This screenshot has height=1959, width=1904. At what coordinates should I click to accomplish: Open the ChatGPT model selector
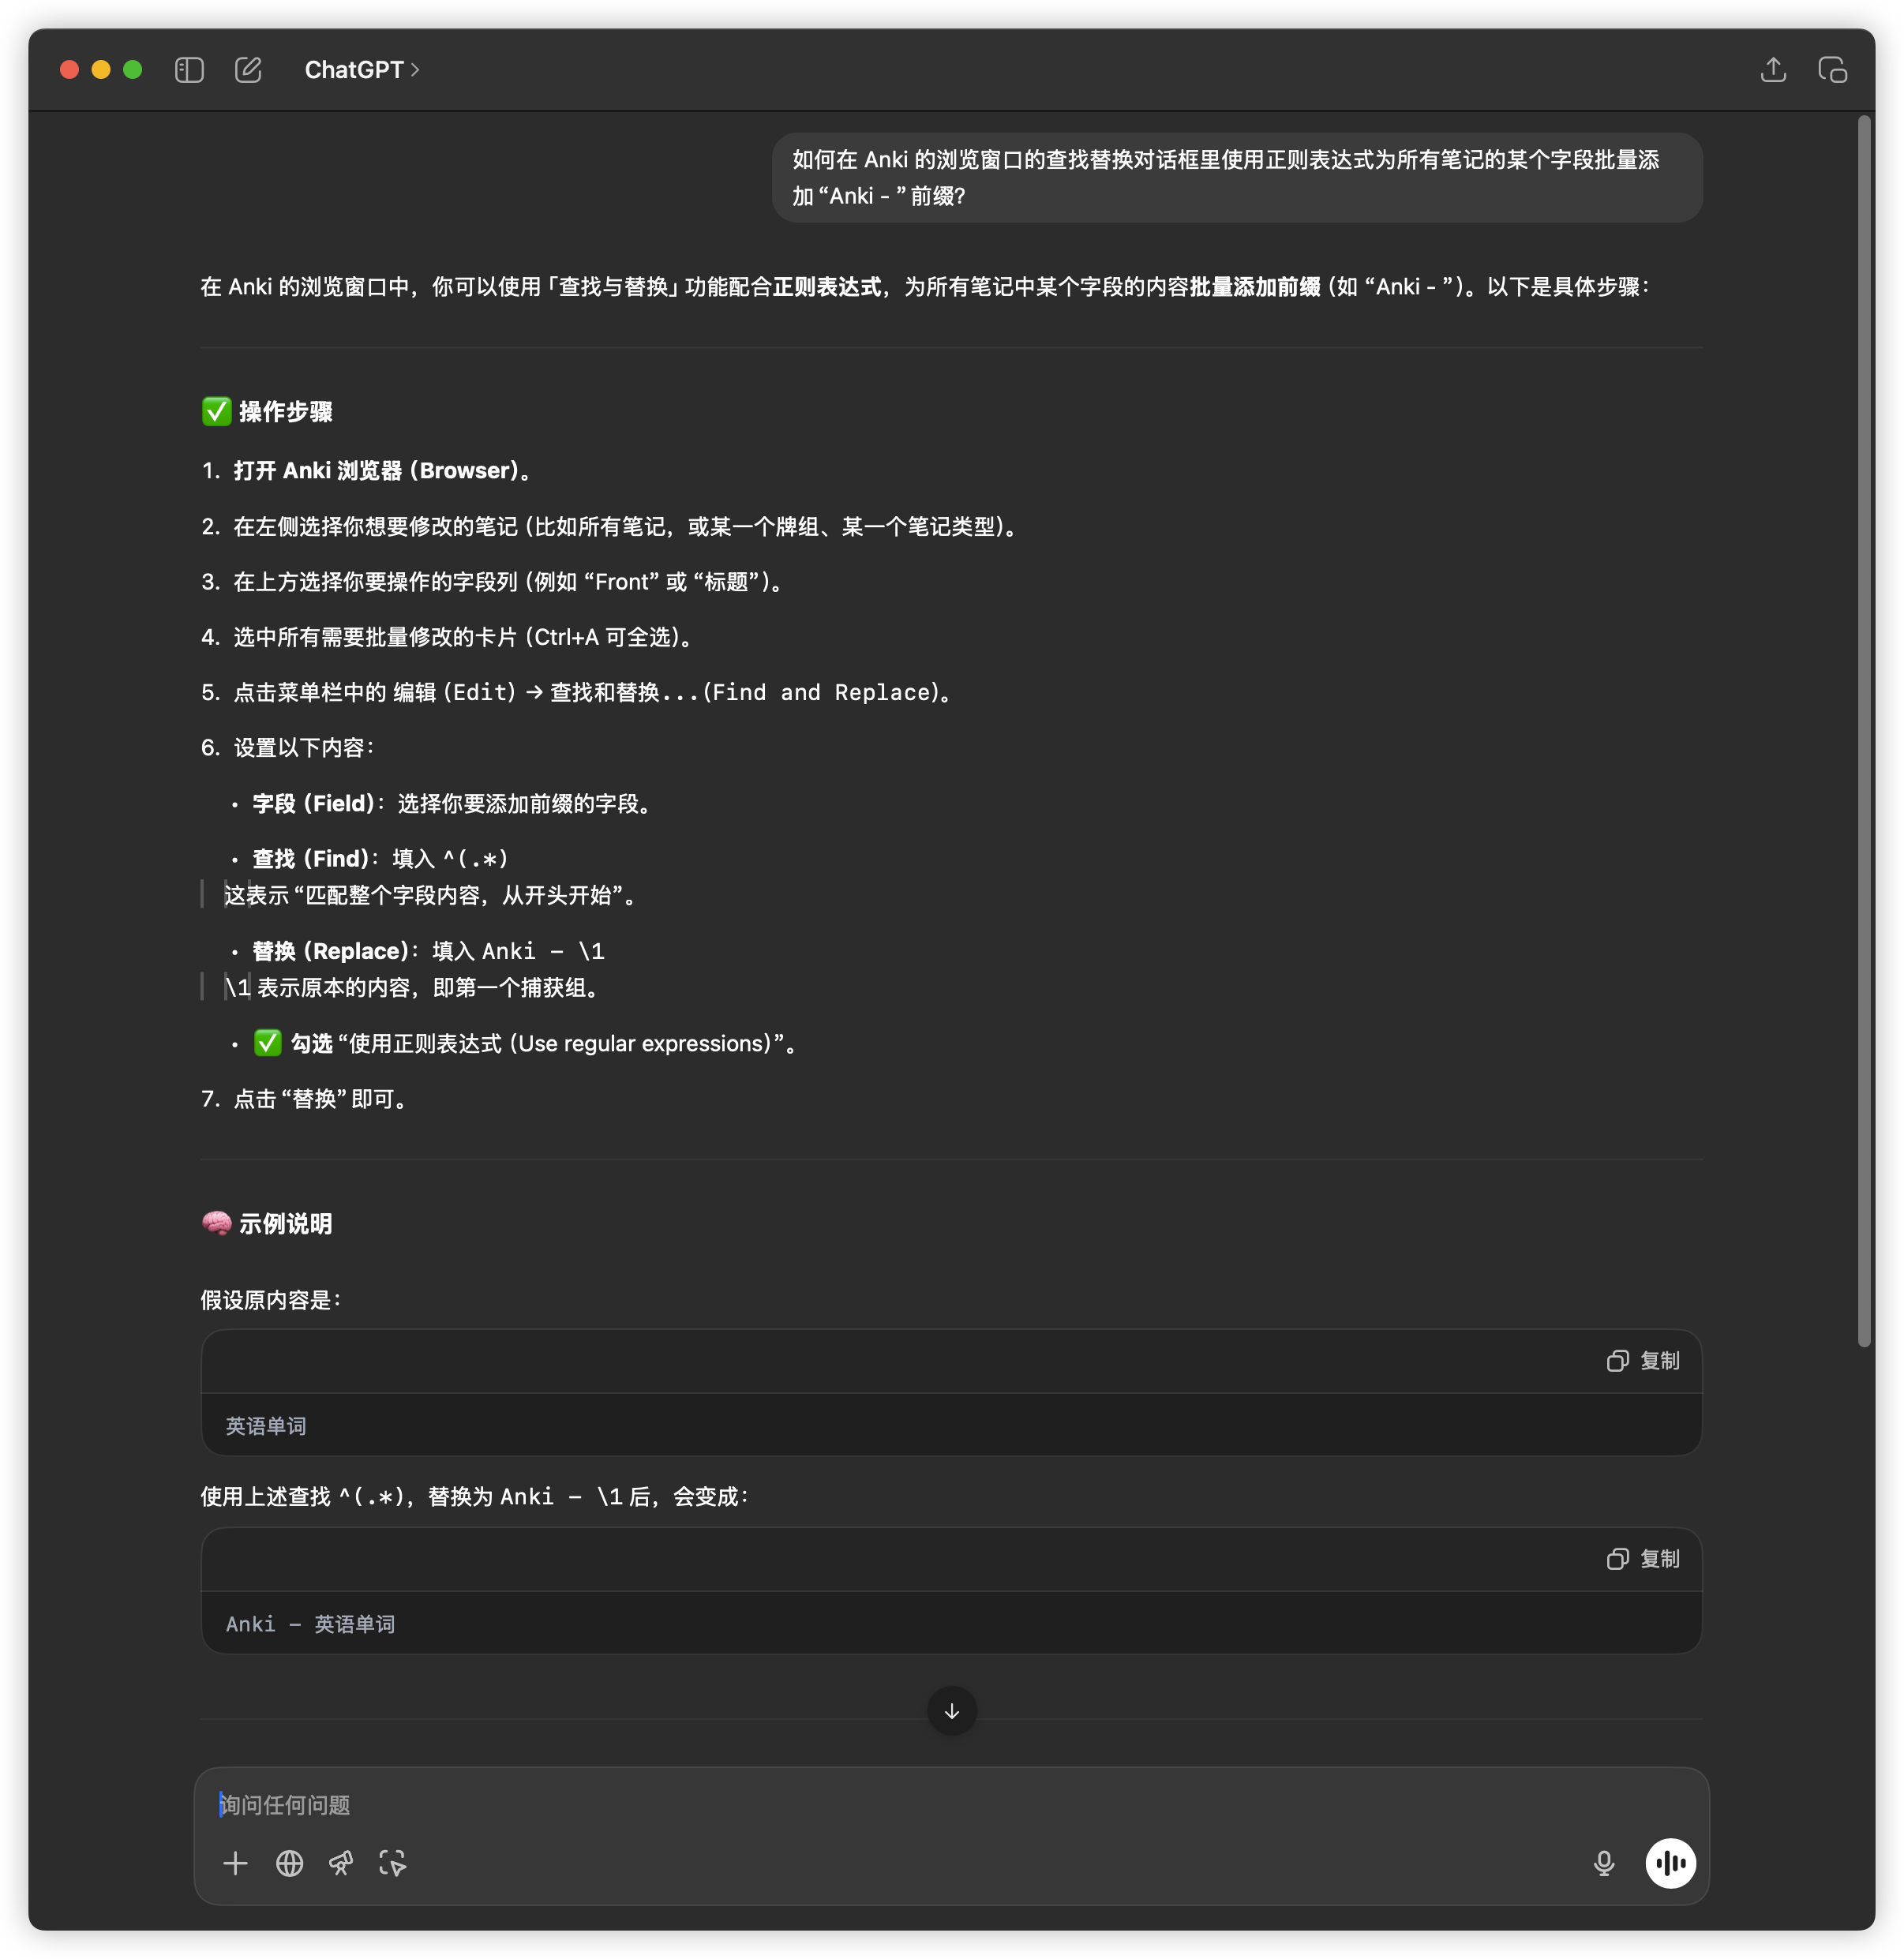[x=362, y=70]
